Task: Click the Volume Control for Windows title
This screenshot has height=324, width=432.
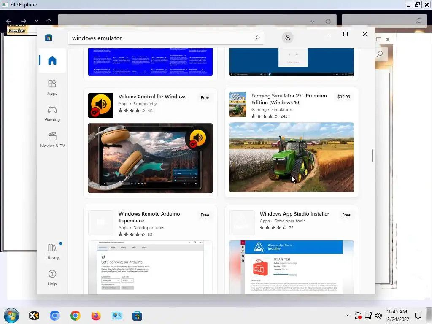Action: (x=152, y=97)
